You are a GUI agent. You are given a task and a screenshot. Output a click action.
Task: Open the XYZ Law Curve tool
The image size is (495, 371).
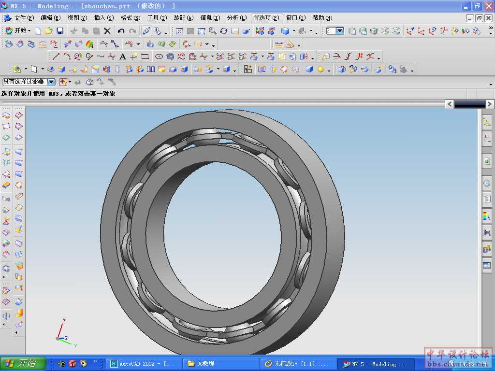pyautogui.click(x=181, y=57)
